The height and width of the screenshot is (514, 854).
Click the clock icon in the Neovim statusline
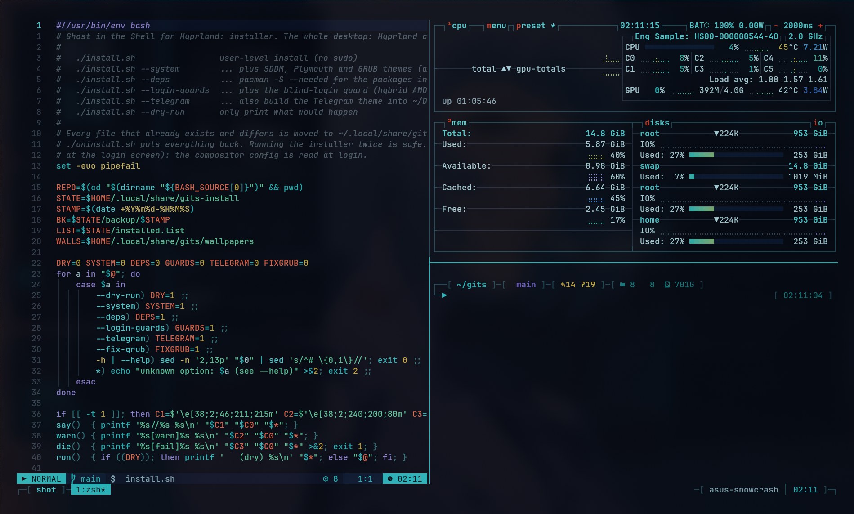(390, 479)
